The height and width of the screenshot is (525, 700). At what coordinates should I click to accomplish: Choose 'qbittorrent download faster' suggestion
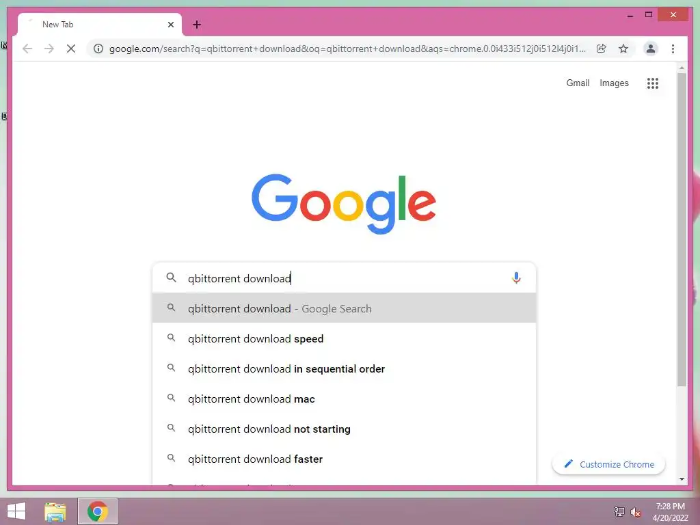[344, 459]
